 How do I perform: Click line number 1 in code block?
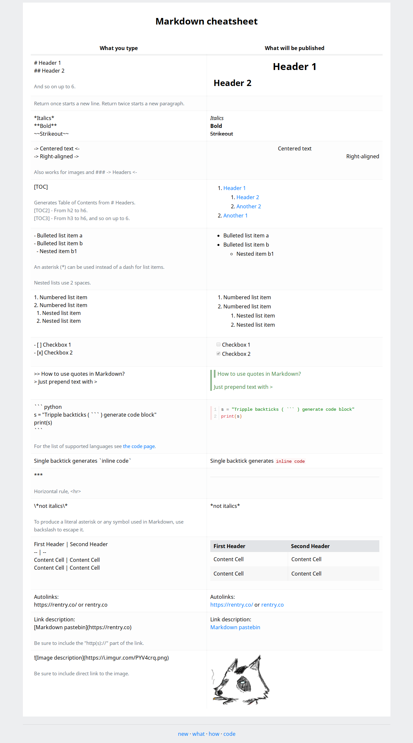[215, 409]
